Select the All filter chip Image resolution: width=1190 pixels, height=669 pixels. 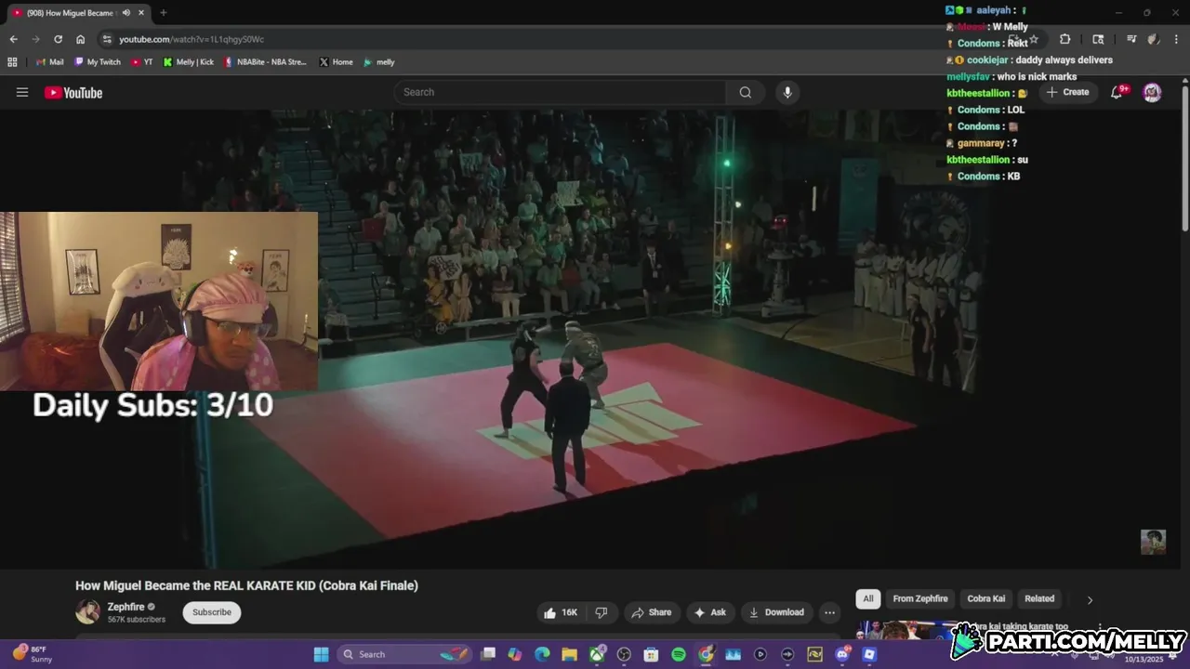[x=868, y=598]
